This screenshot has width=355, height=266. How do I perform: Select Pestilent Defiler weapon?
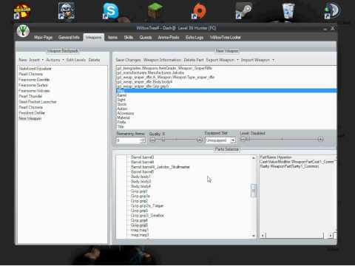point(32,113)
